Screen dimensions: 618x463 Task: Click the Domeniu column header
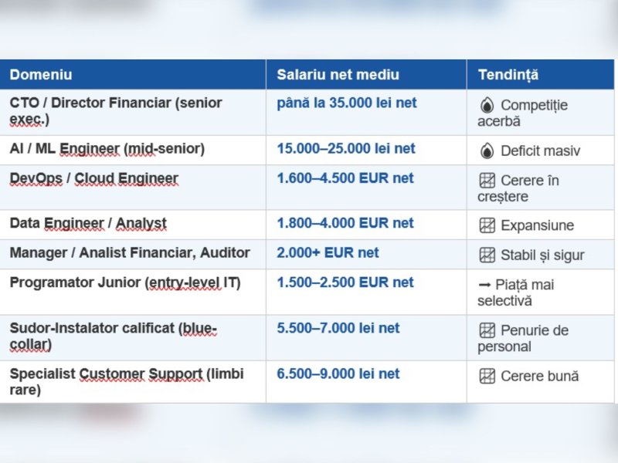[x=41, y=75]
